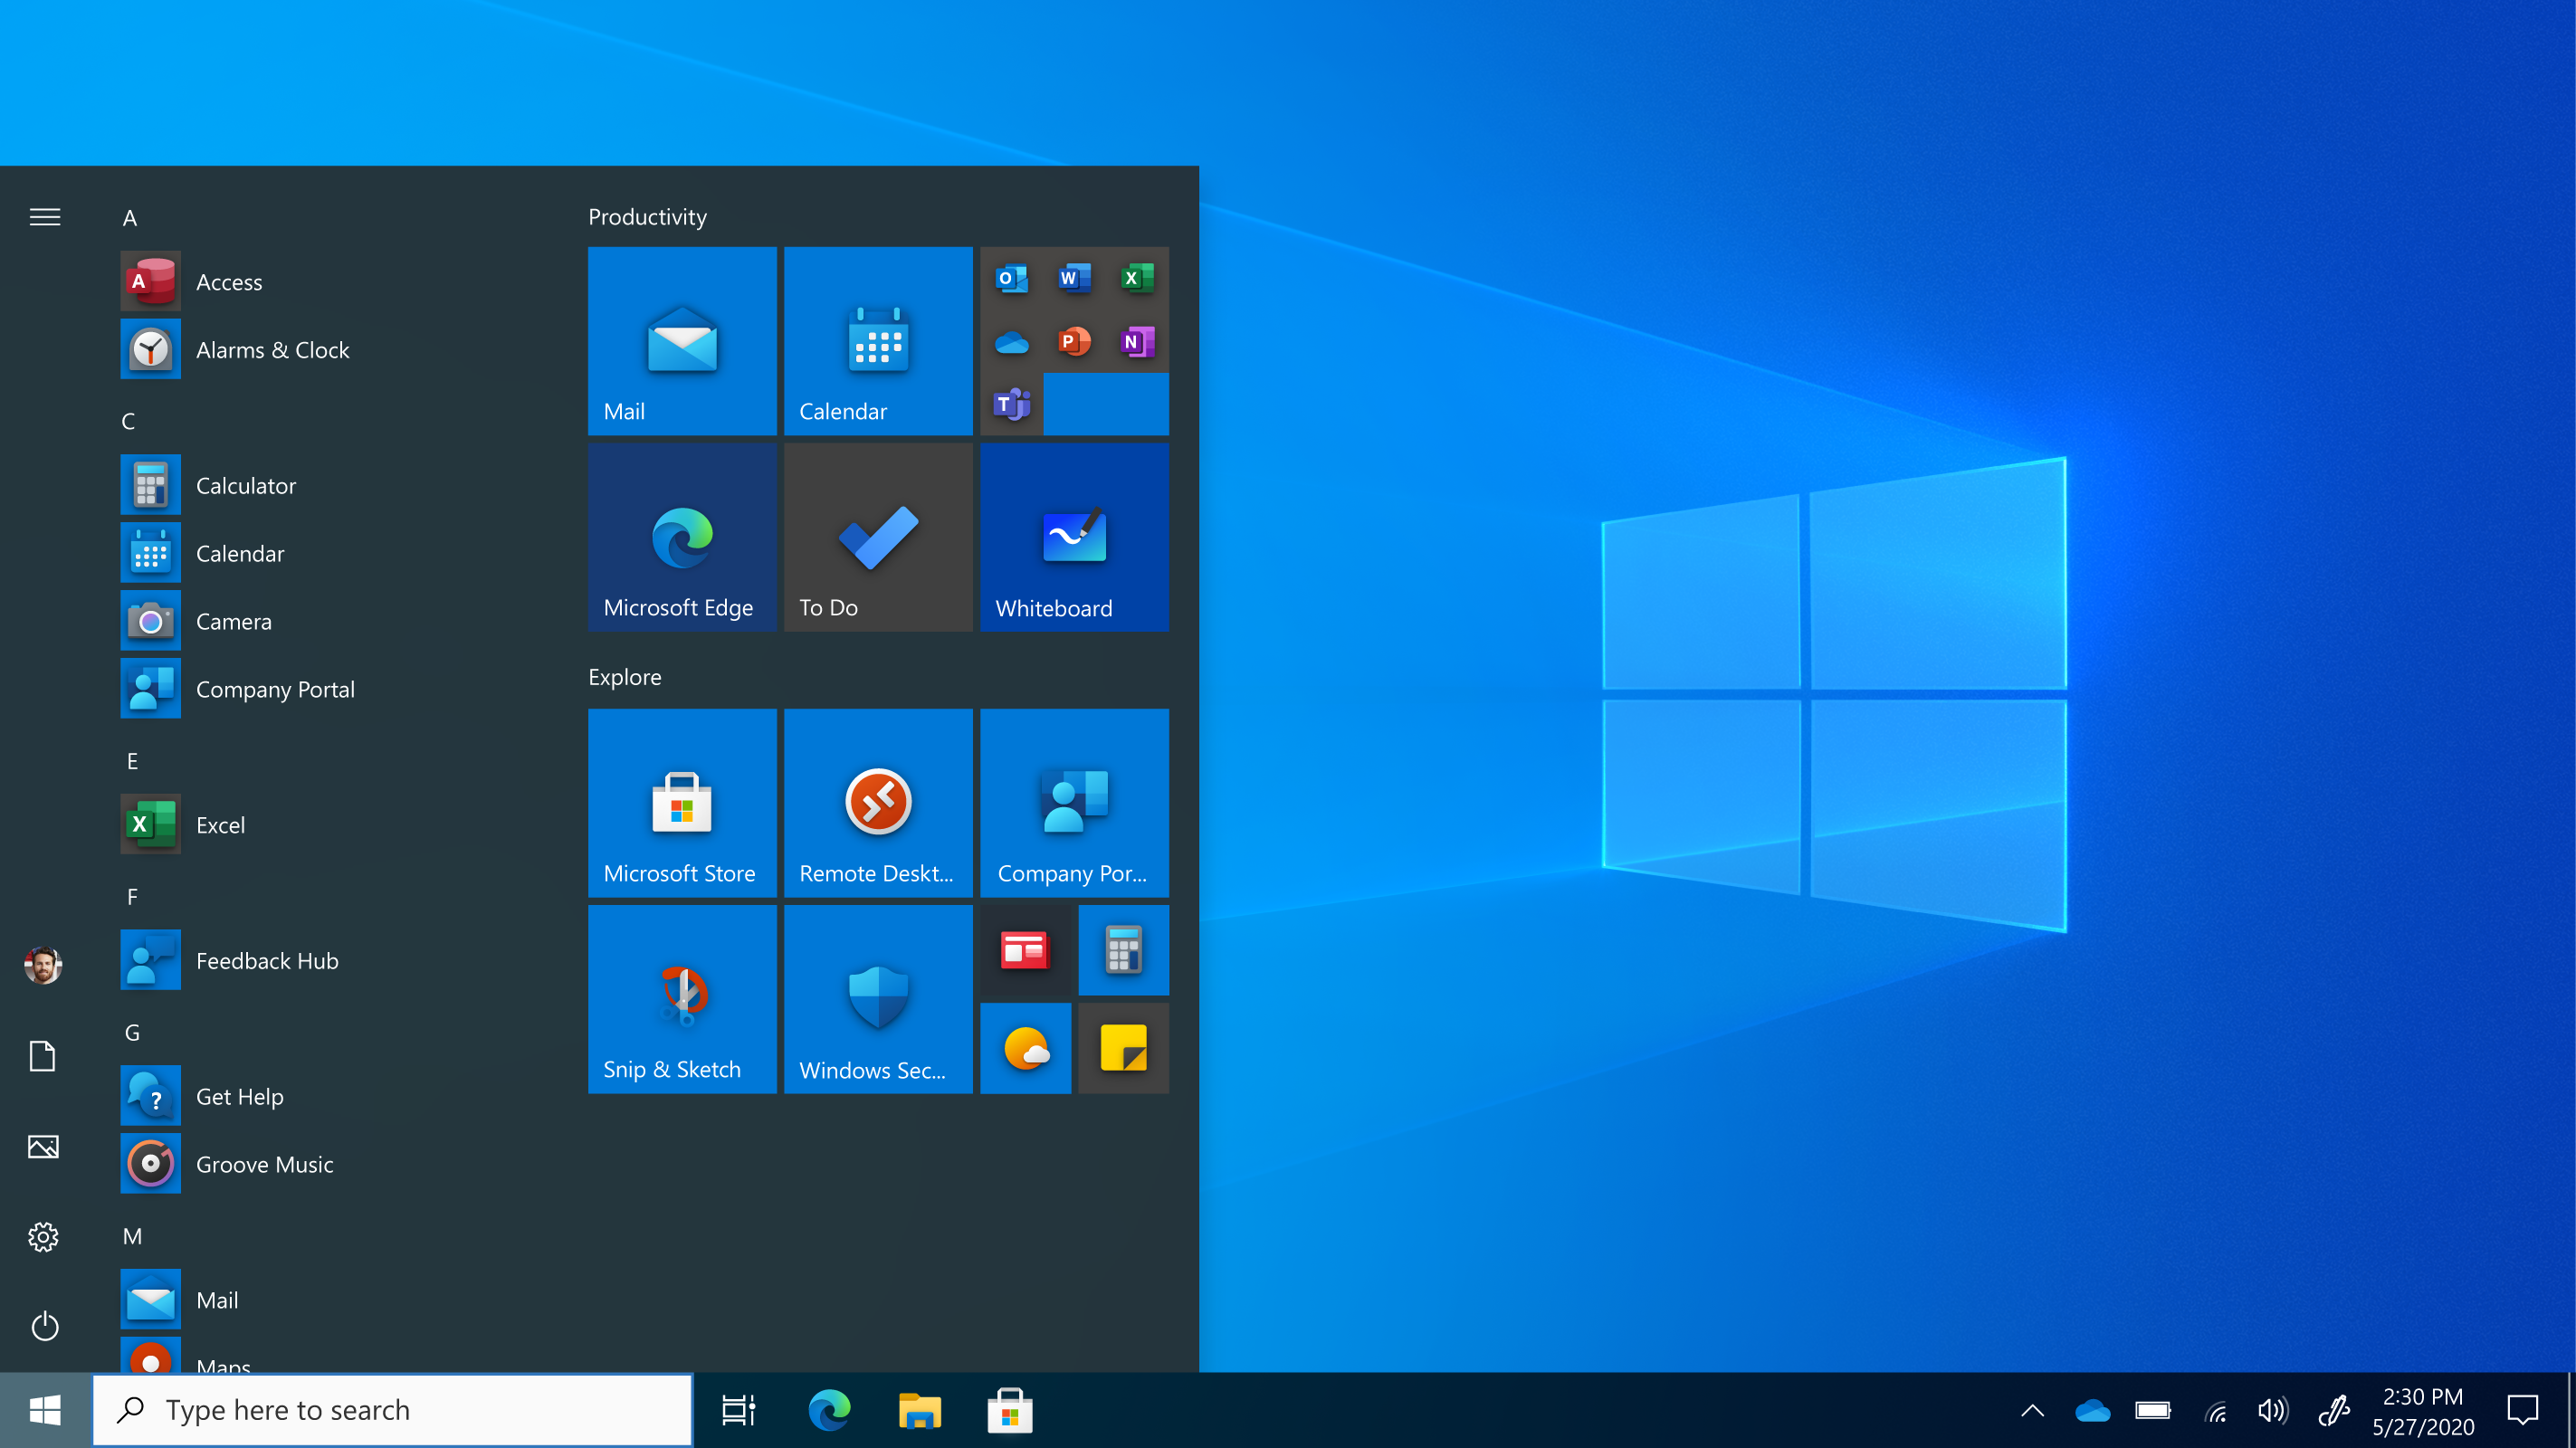Open Remote Desktop tile
The width and height of the screenshot is (2576, 1448).
[x=877, y=802]
